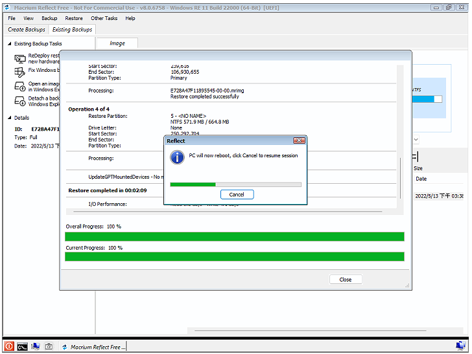This screenshot has height=354, width=472.
Task: Select 'Restore completed successfully' text
Action: [x=205, y=96]
